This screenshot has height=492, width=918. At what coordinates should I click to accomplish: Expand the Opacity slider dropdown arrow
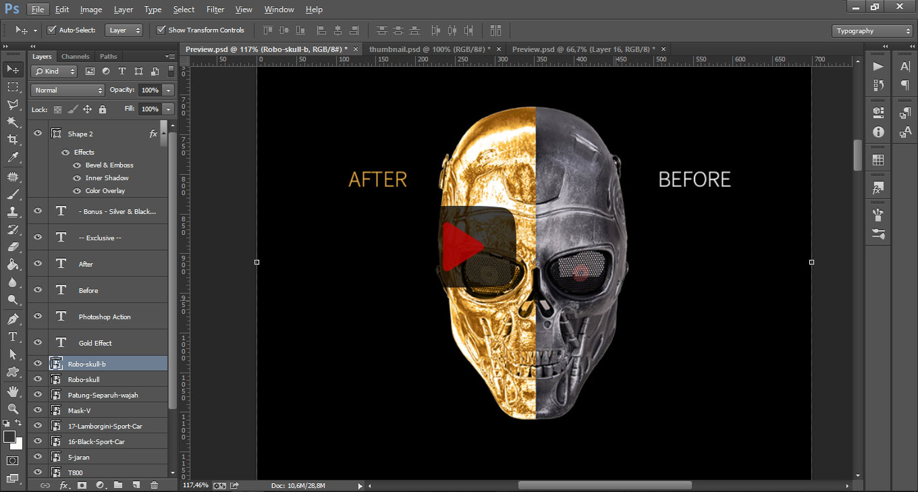[x=168, y=90]
